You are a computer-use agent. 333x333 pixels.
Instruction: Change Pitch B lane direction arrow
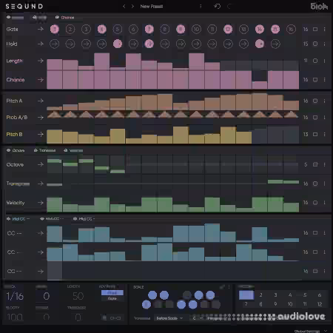point(41,135)
